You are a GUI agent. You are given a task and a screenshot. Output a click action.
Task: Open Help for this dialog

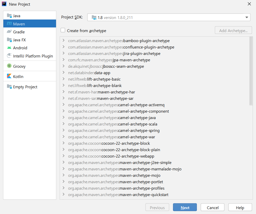coord(240,208)
